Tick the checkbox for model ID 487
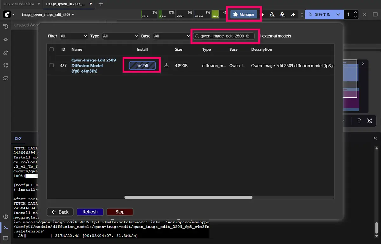 (51, 65)
